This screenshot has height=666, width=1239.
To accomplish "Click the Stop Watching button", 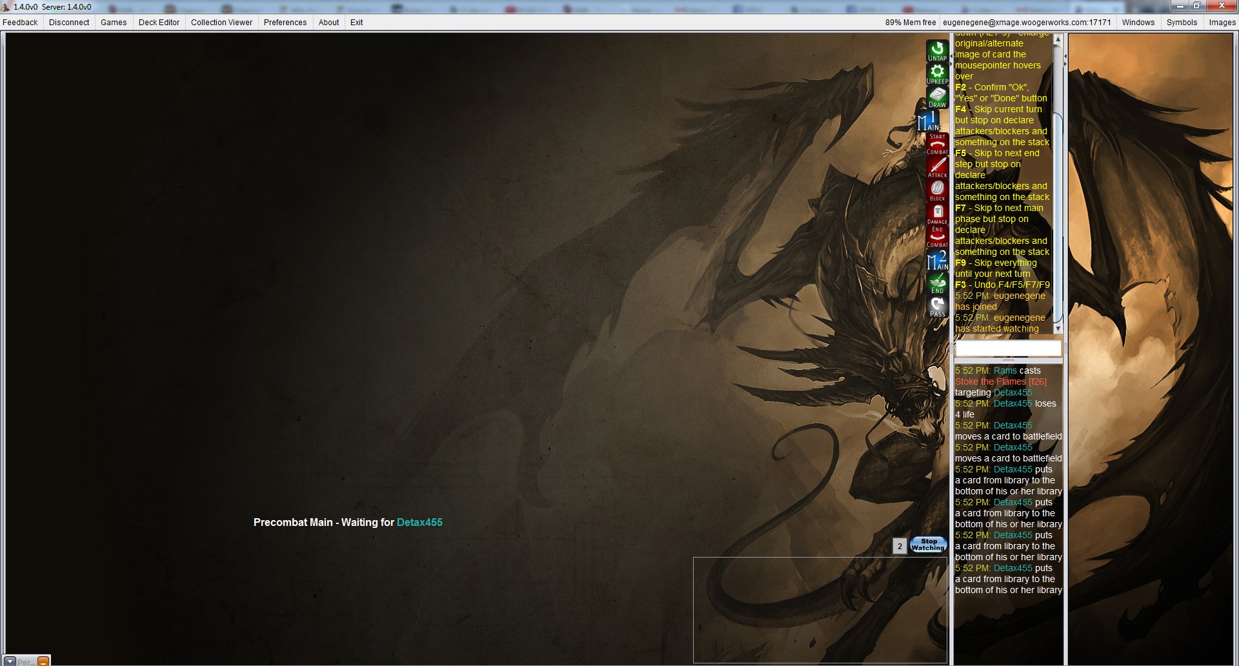I will click(x=928, y=545).
